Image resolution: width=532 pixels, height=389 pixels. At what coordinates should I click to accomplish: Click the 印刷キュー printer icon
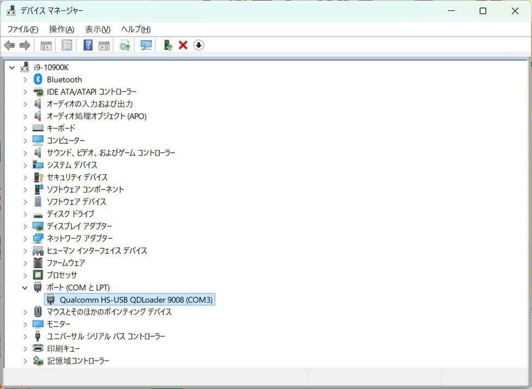click(38, 348)
